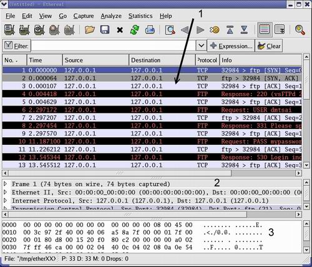The height and width of the screenshot is (267, 312).
Task: Reload the capture with green arrows icon
Action: tap(135, 30)
